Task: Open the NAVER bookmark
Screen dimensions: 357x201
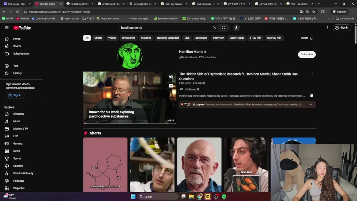Action: point(8,18)
